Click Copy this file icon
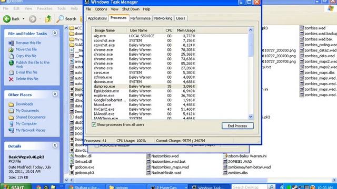 point(11,56)
